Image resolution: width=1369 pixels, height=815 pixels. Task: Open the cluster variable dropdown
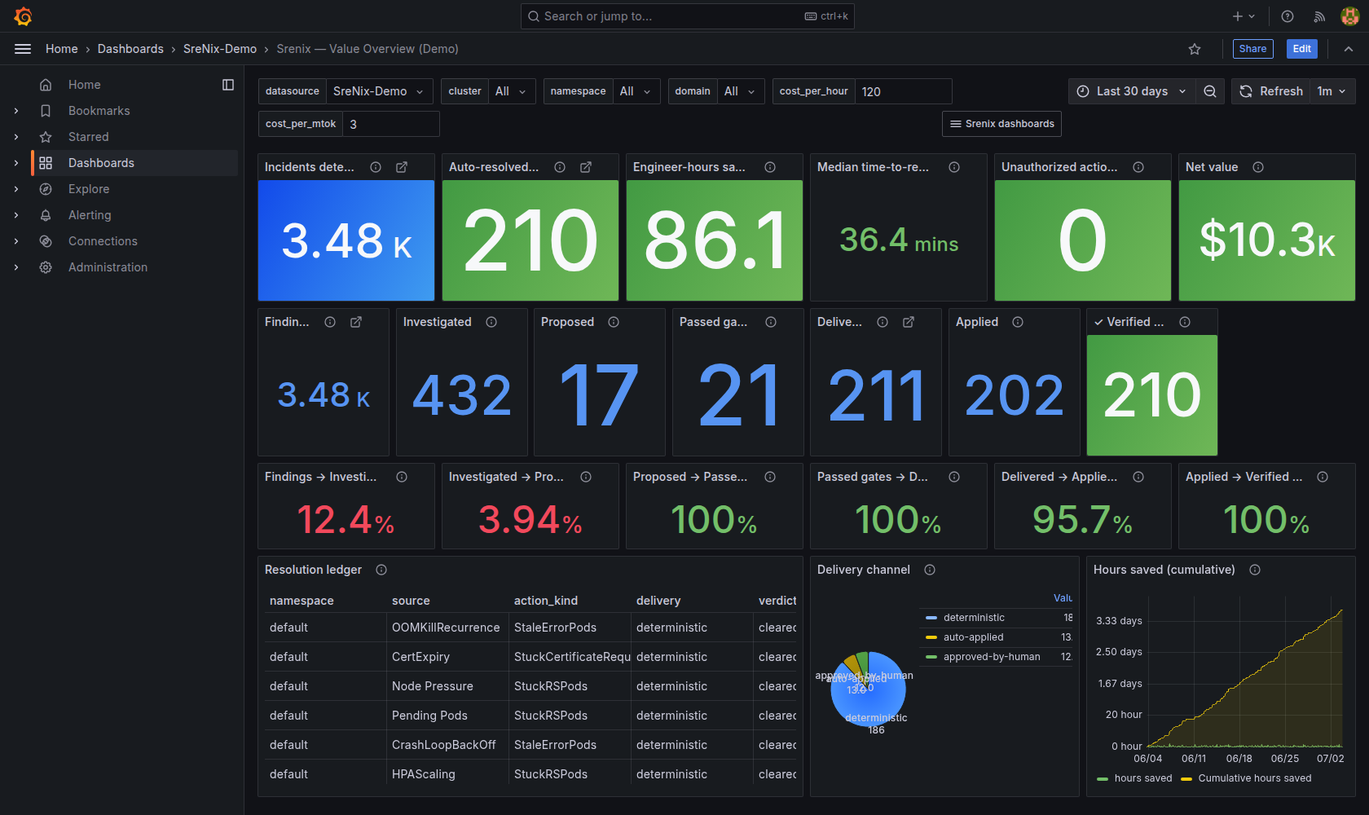coord(512,91)
